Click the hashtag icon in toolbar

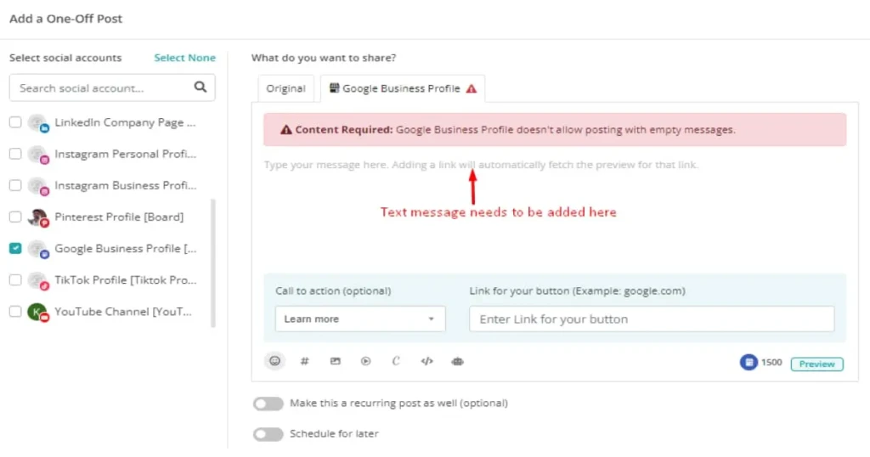coord(305,361)
